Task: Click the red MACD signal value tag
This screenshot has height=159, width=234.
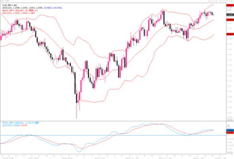Action: pyautogui.click(x=230, y=132)
